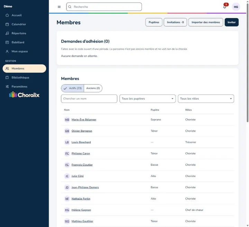
Task: Click the Démo organization name
Action: (8, 6)
